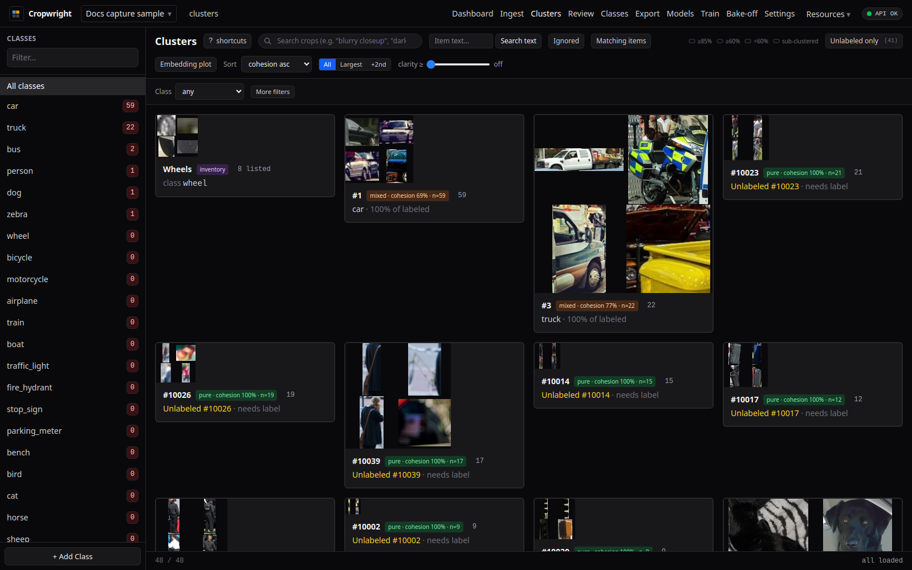Click the + Add Class button

point(72,556)
